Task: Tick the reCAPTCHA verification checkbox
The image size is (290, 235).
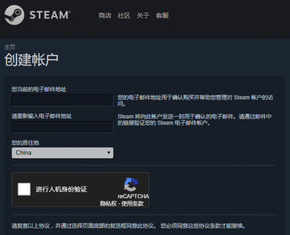Action: pyautogui.click(x=24, y=189)
